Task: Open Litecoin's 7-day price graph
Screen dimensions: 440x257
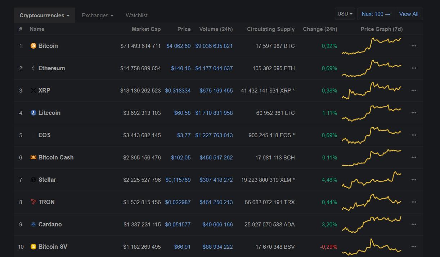Action: (372, 113)
